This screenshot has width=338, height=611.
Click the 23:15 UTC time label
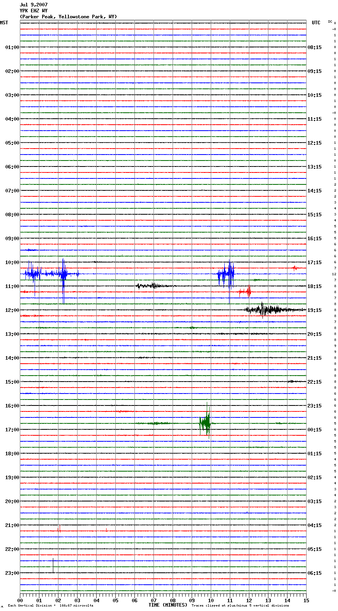315,406
